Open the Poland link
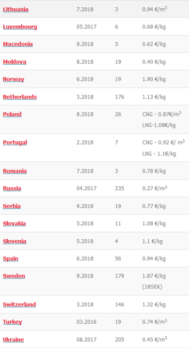 pos(12,114)
